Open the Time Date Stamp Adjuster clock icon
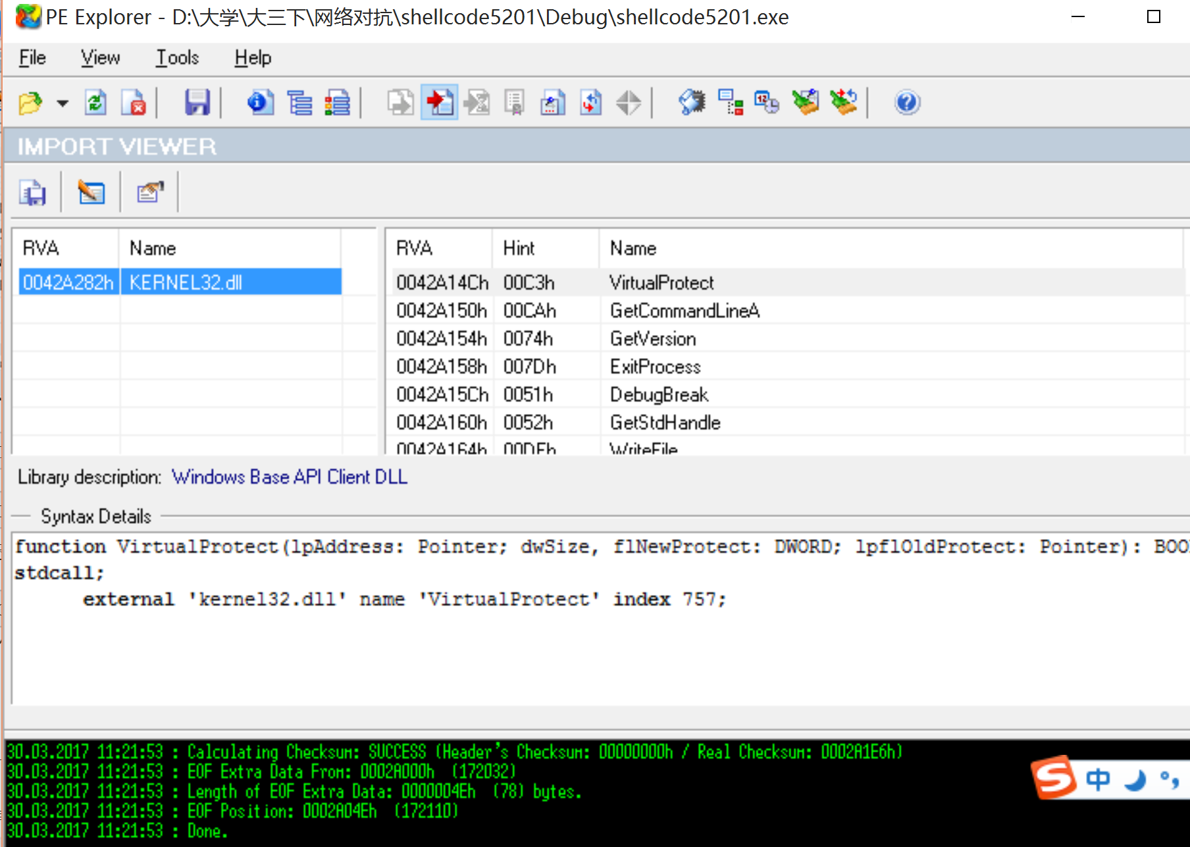The image size is (1190, 847). click(x=767, y=103)
